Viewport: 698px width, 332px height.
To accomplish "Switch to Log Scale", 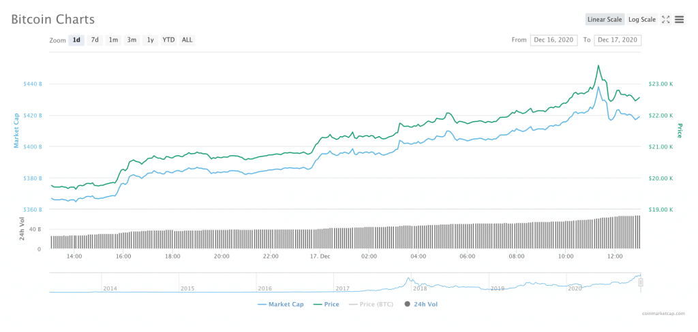I will coord(641,20).
